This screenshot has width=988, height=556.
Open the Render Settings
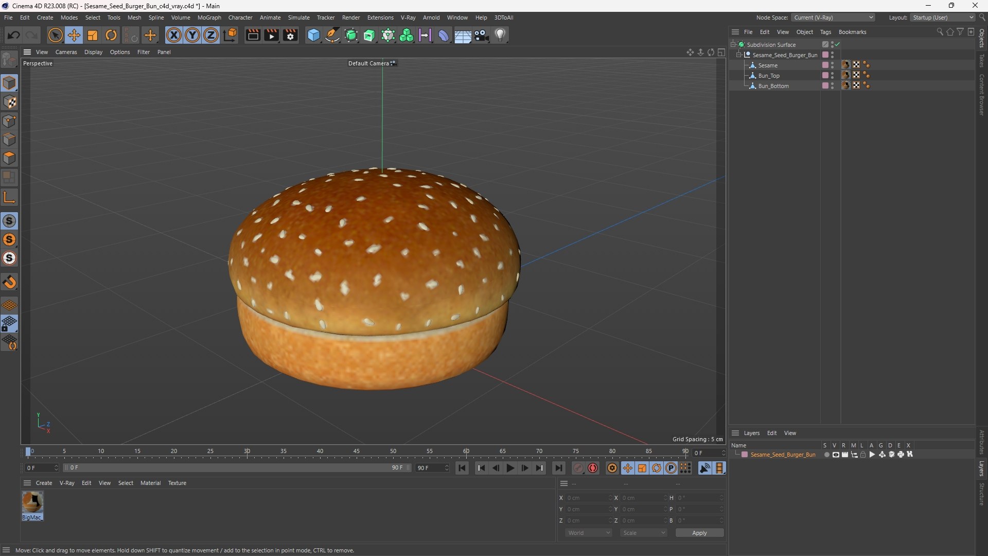tap(290, 35)
